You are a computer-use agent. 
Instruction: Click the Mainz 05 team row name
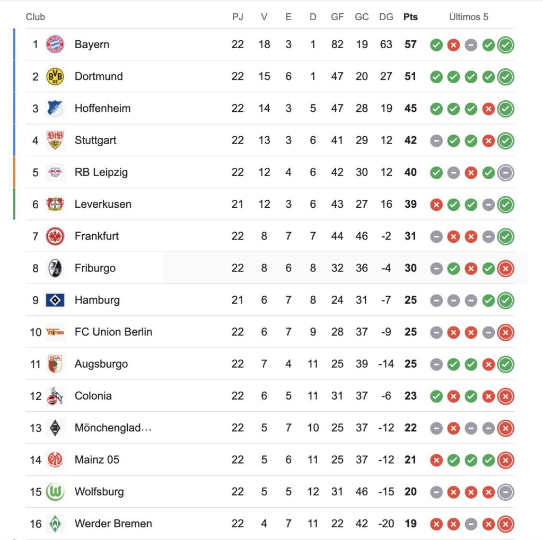(x=97, y=460)
